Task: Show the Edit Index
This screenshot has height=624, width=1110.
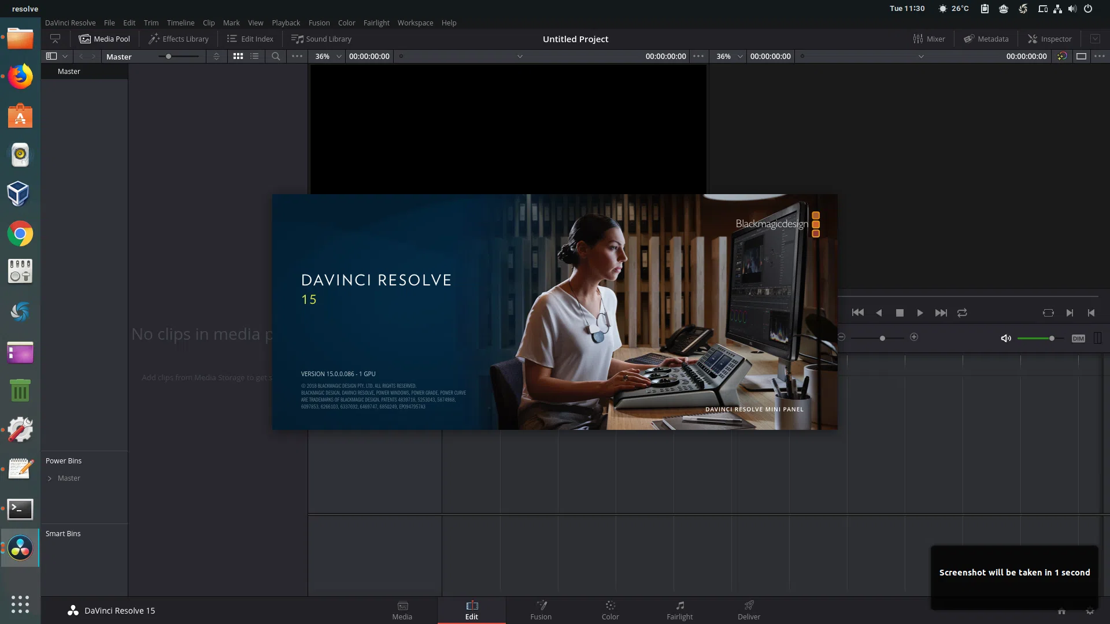Action: [x=250, y=39]
